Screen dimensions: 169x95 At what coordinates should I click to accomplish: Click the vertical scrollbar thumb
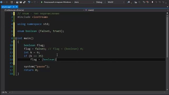(x=167, y=37)
